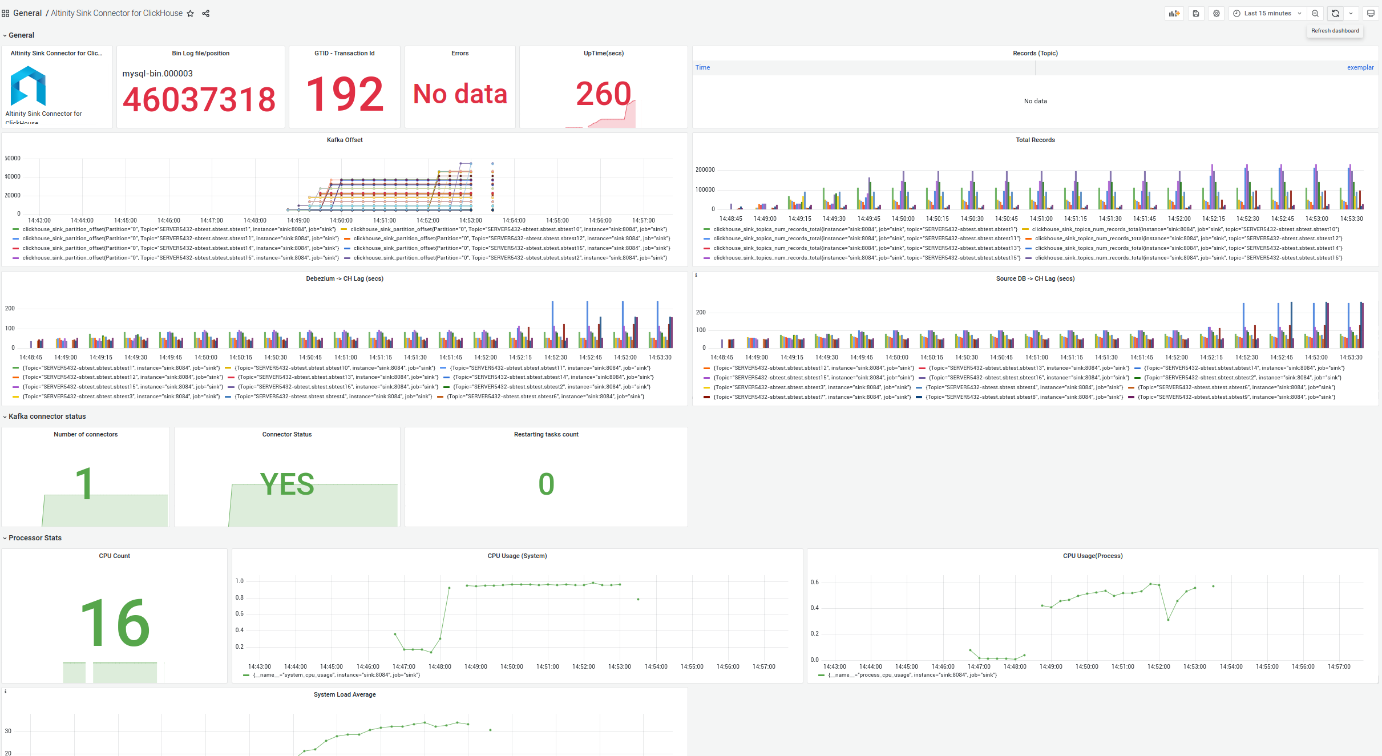Image resolution: width=1382 pixels, height=756 pixels.
Task: Open Bin Log file/position panel title menu
Action: tap(201, 53)
